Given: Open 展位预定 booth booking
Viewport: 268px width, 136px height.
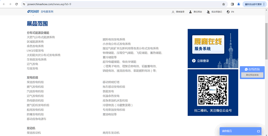Looking at the screenshot, I should [x=196, y=12].
